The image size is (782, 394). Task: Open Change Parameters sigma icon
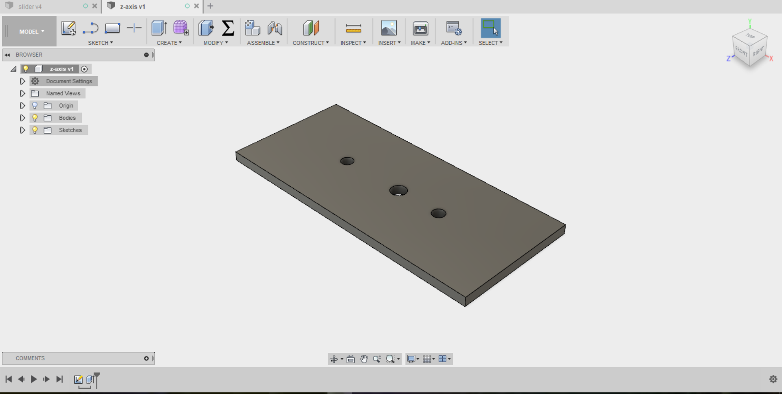pyautogui.click(x=228, y=28)
